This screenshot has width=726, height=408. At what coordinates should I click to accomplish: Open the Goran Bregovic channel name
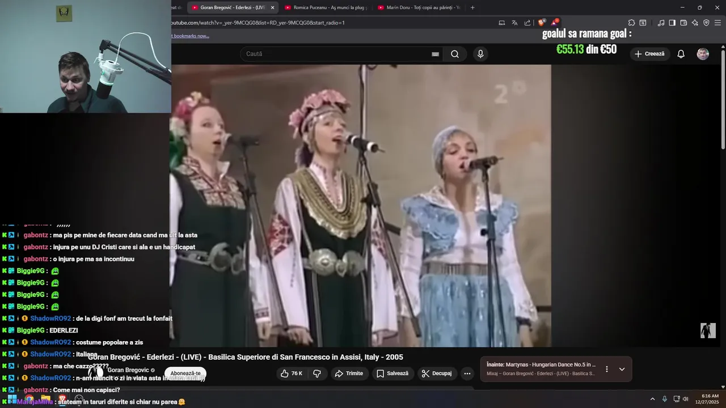128,370
